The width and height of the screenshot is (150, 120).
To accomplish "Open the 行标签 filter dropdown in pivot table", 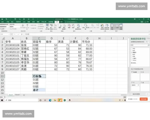I will click(x=44, y=76).
